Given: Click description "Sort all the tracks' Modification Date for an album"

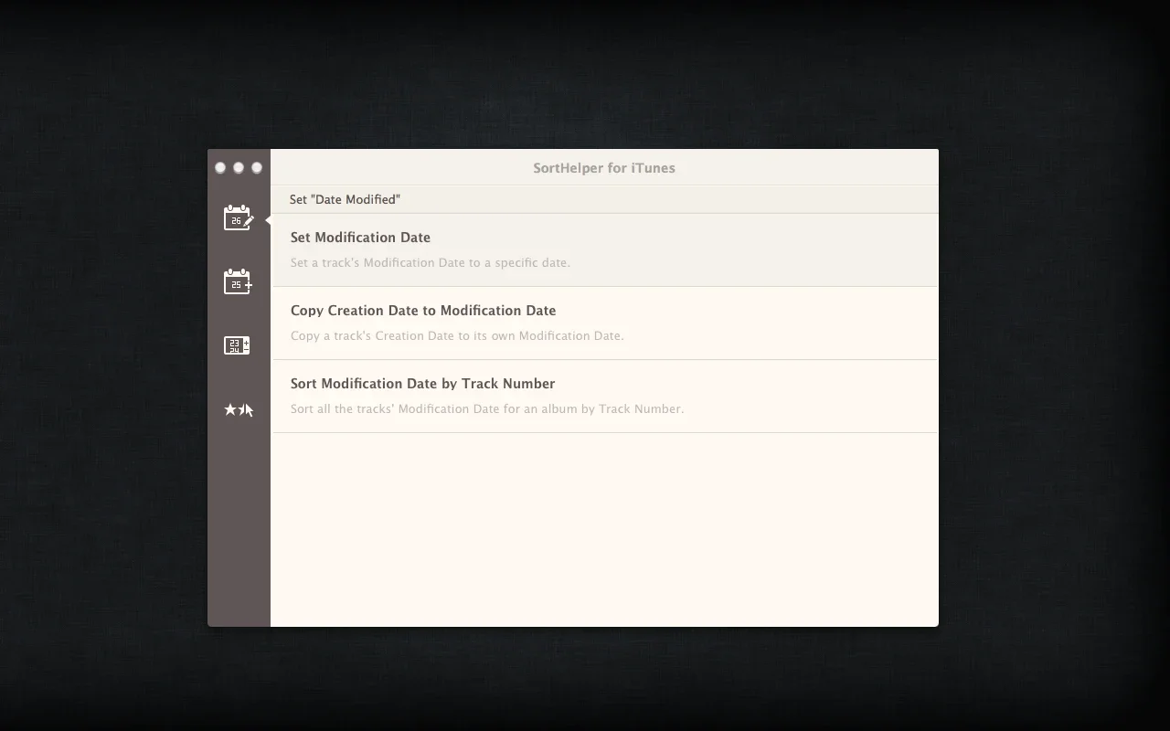Looking at the screenshot, I should point(426,408).
